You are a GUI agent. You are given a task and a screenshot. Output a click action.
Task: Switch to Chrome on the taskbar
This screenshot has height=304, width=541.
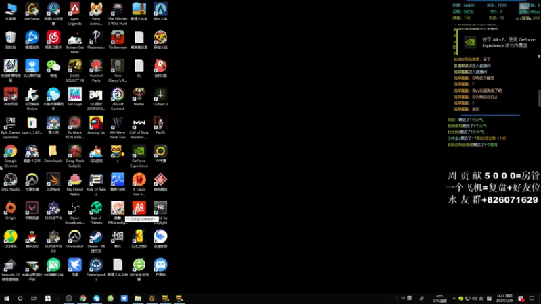[x=83, y=298]
